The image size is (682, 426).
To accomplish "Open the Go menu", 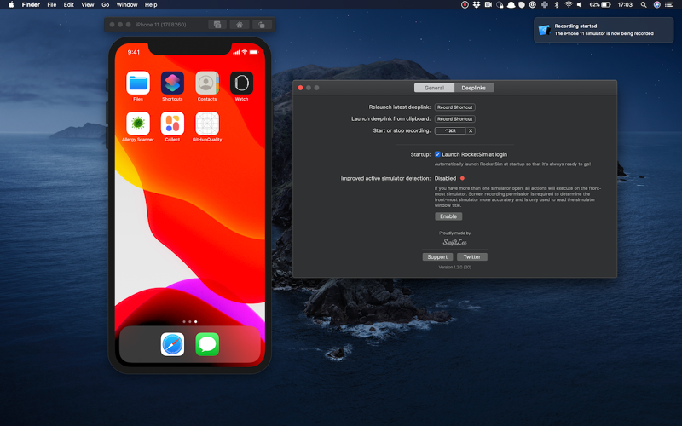I will tap(105, 5).
